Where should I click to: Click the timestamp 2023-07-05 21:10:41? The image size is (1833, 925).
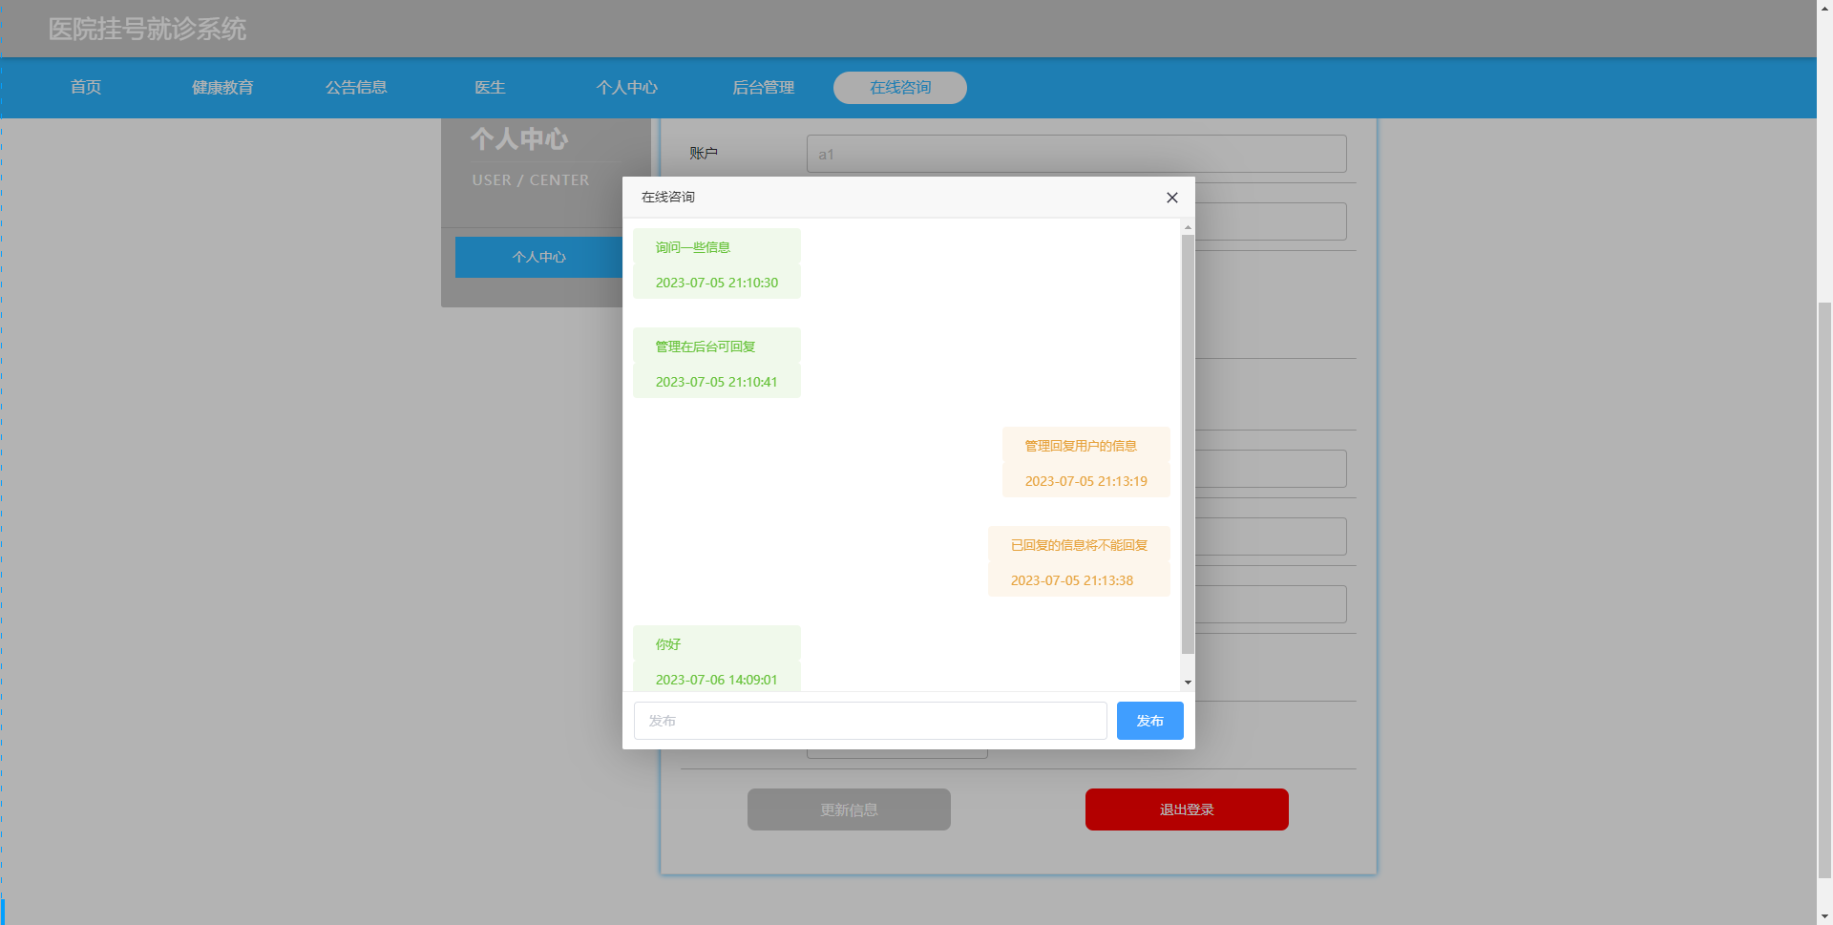click(x=716, y=382)
